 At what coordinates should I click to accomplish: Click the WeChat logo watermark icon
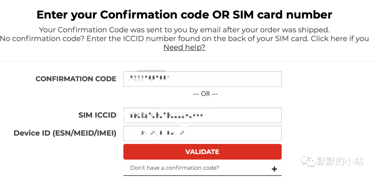tap(308, 161)
